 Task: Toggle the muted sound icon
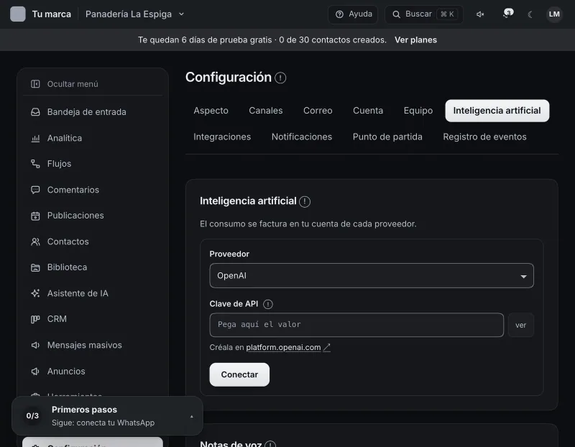click(x=480, y=14)
